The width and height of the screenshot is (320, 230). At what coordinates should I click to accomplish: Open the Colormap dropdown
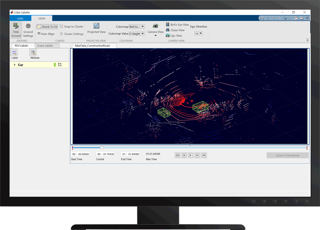pyautogui.click(x=136, y=26)
